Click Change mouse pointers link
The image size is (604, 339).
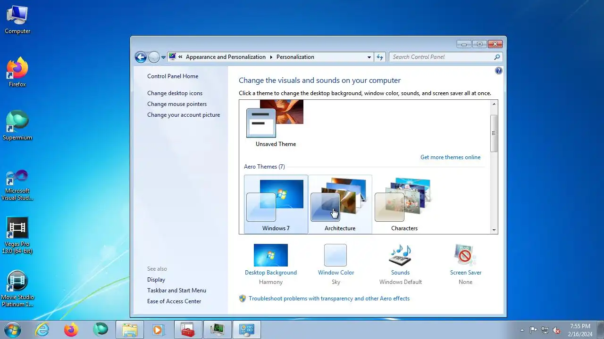[177, 104]
